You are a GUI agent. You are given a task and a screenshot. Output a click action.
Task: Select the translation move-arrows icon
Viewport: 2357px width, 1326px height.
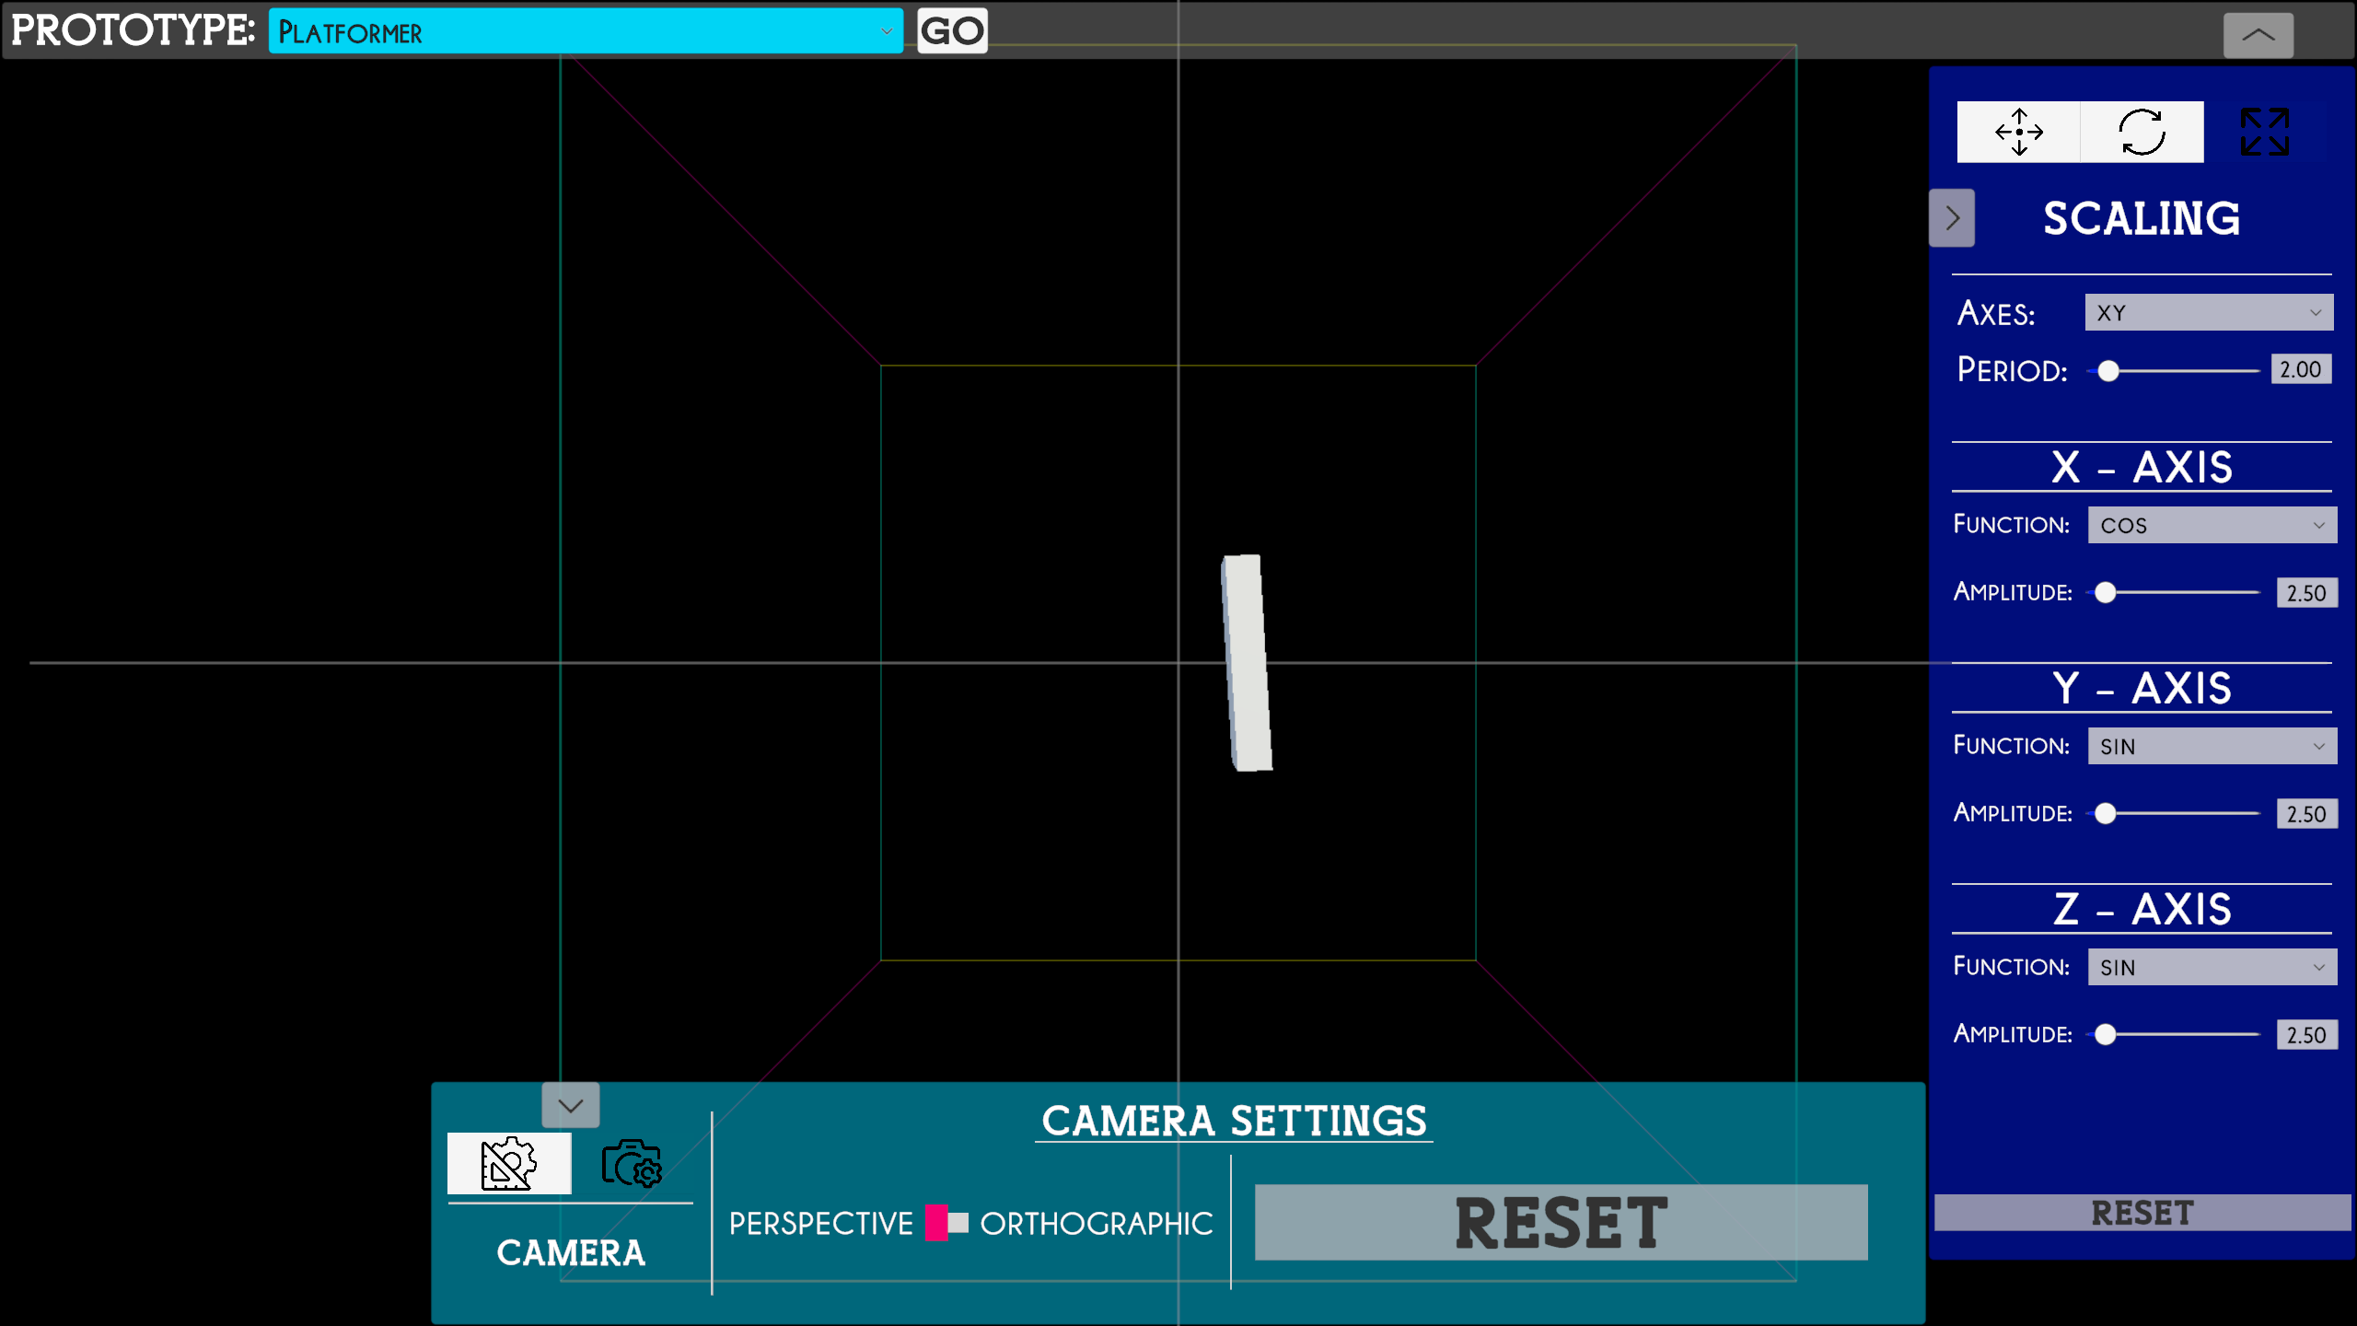coord(2018,132)
